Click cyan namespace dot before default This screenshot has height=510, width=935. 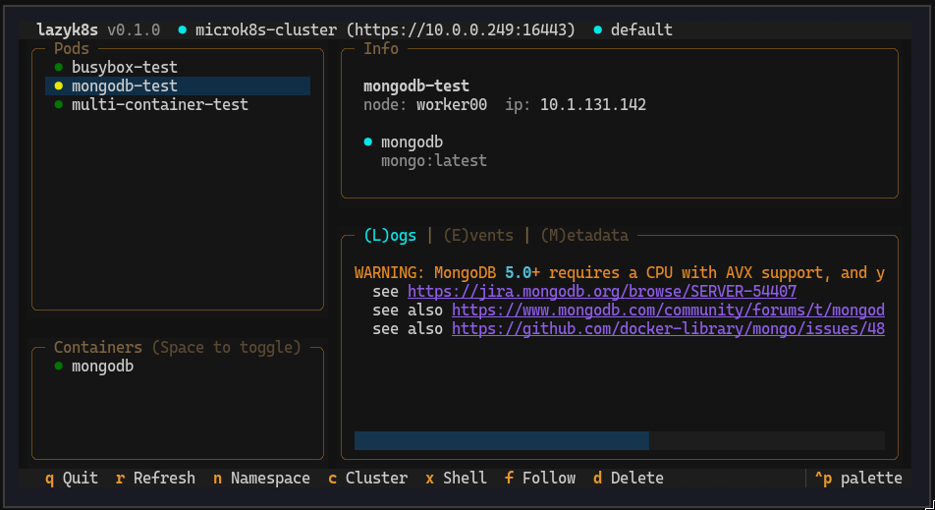[x=597, y=29]
